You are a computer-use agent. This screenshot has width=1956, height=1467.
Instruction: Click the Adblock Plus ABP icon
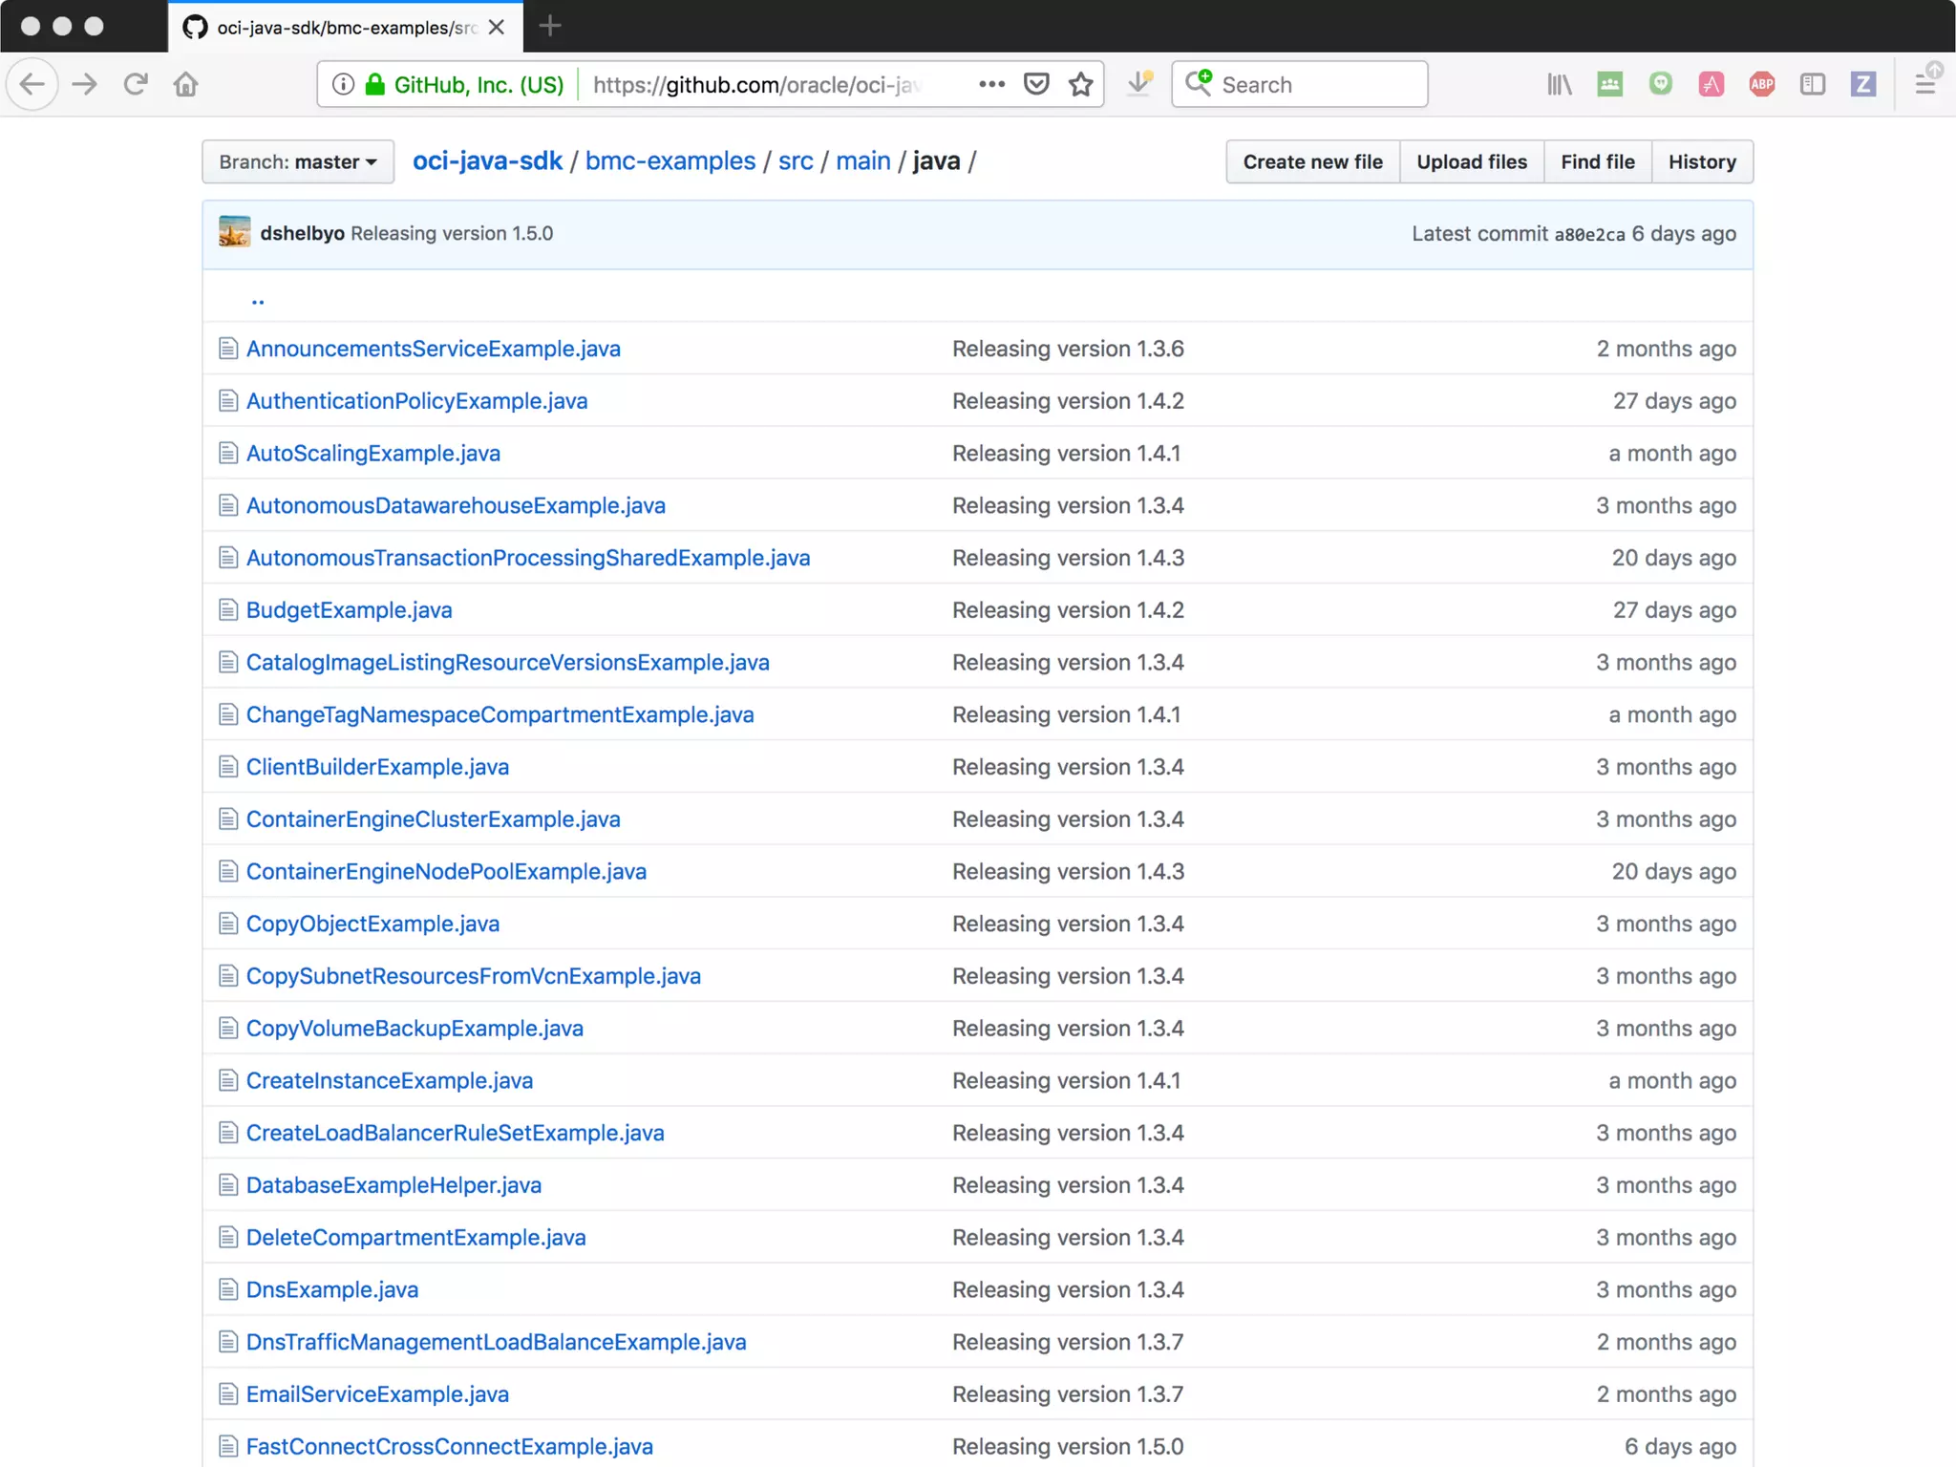[1761, 84]
